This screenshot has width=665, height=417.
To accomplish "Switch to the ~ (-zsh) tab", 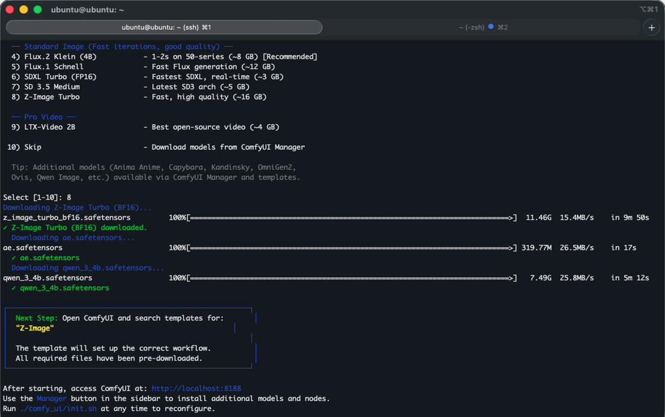I will point(483,27).
